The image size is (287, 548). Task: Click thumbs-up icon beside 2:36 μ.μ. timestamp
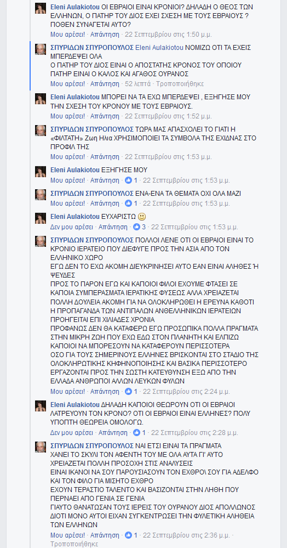(129, 535)
